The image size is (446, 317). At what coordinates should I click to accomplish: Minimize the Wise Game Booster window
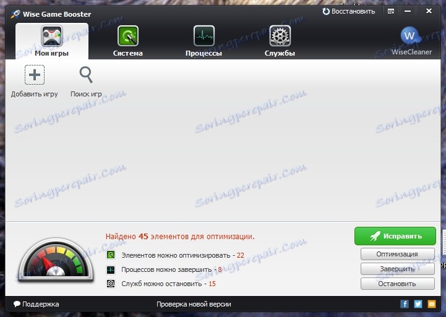408,11
